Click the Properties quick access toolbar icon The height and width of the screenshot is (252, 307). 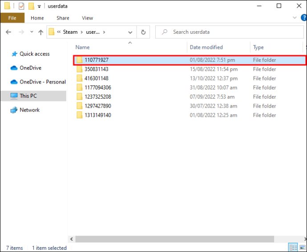(x=21, y=6)
